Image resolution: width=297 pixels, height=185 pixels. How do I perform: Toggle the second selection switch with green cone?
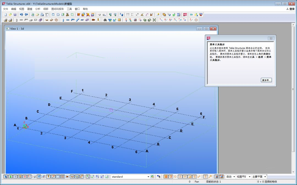pos(10,177)
